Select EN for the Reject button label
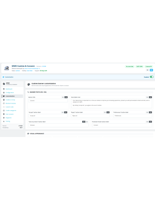The image size is (155, 200). pyautogui.click(x=108, y=112)
